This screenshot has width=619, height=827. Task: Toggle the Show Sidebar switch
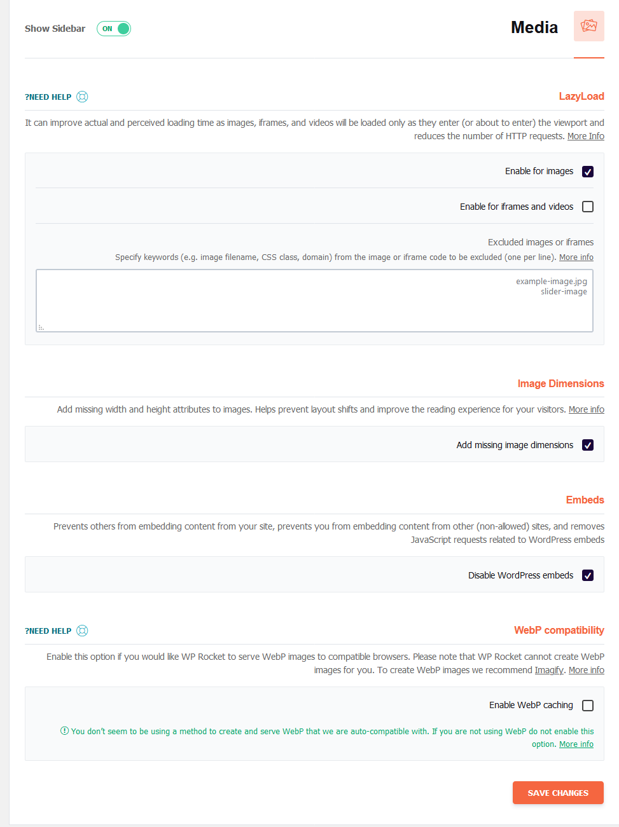(114, 29)
